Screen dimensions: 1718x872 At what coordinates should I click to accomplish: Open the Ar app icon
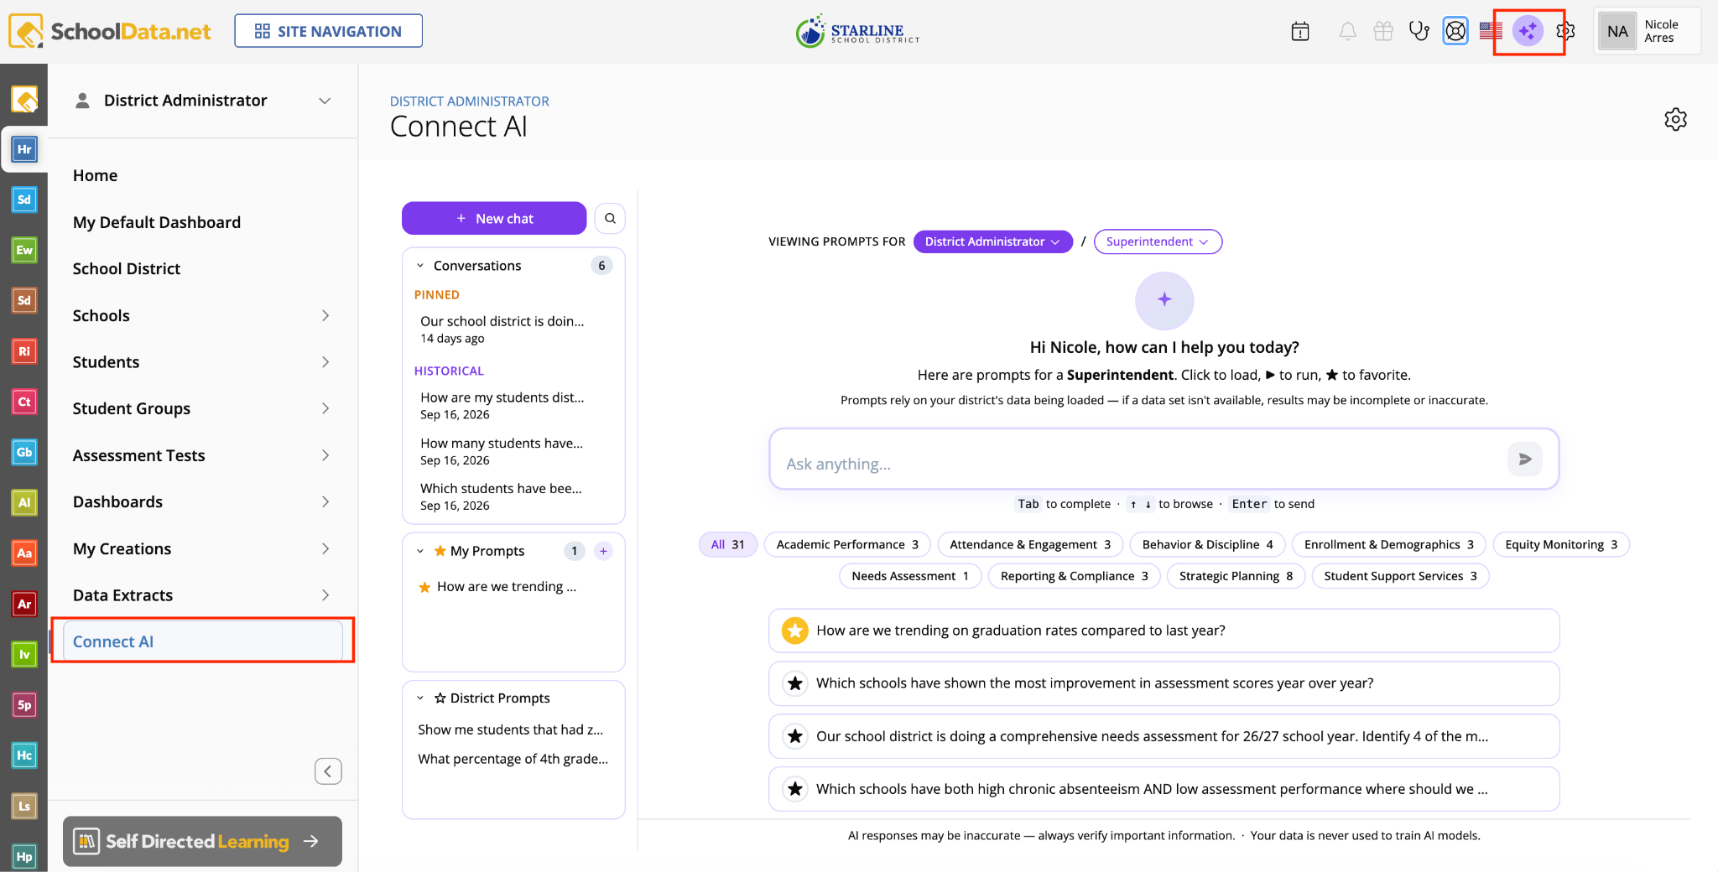pyautogui.click(x=24, y=604)
